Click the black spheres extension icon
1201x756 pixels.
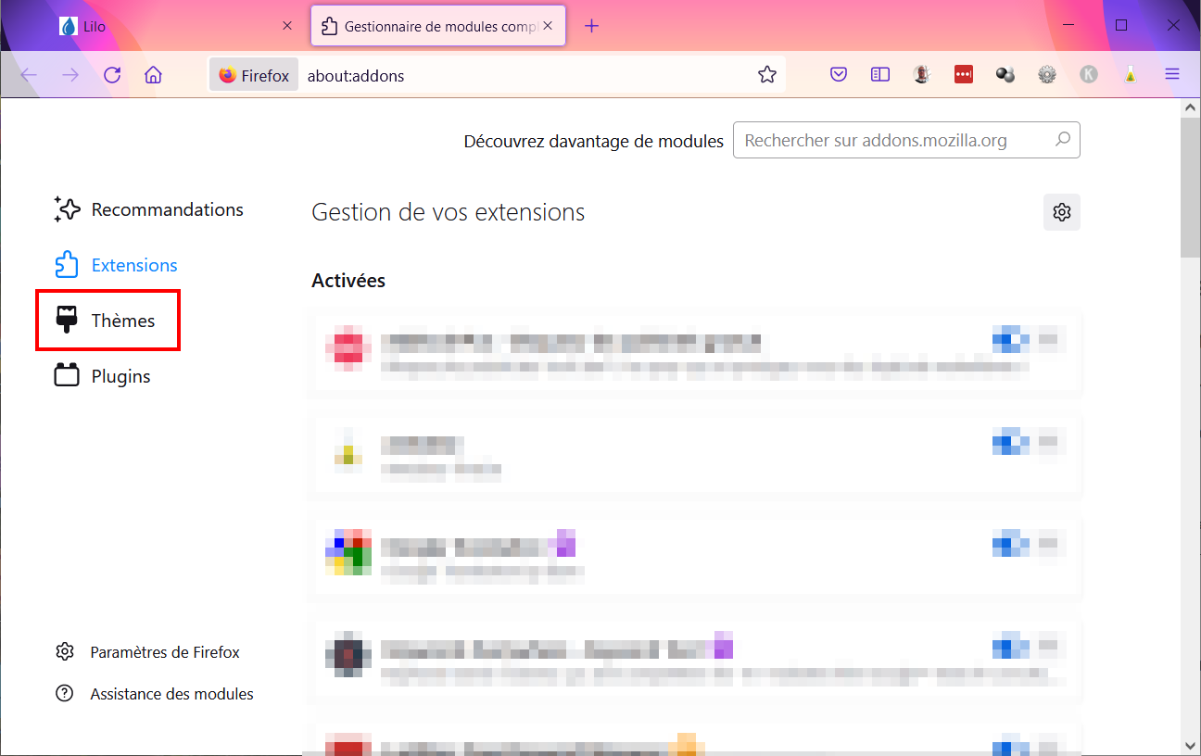(1005, 75)
